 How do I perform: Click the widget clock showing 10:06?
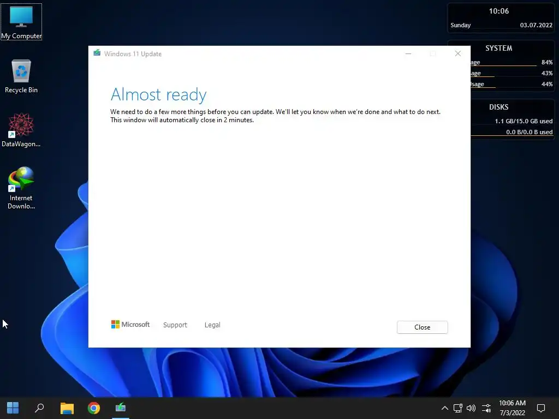point(499,11)
